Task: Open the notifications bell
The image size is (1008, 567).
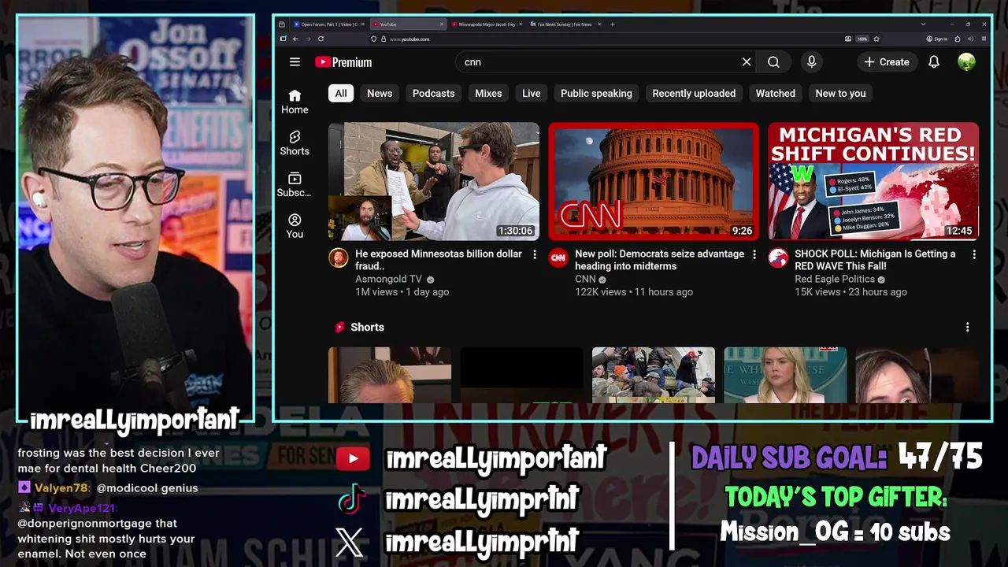Action: (x=934, y=62)
